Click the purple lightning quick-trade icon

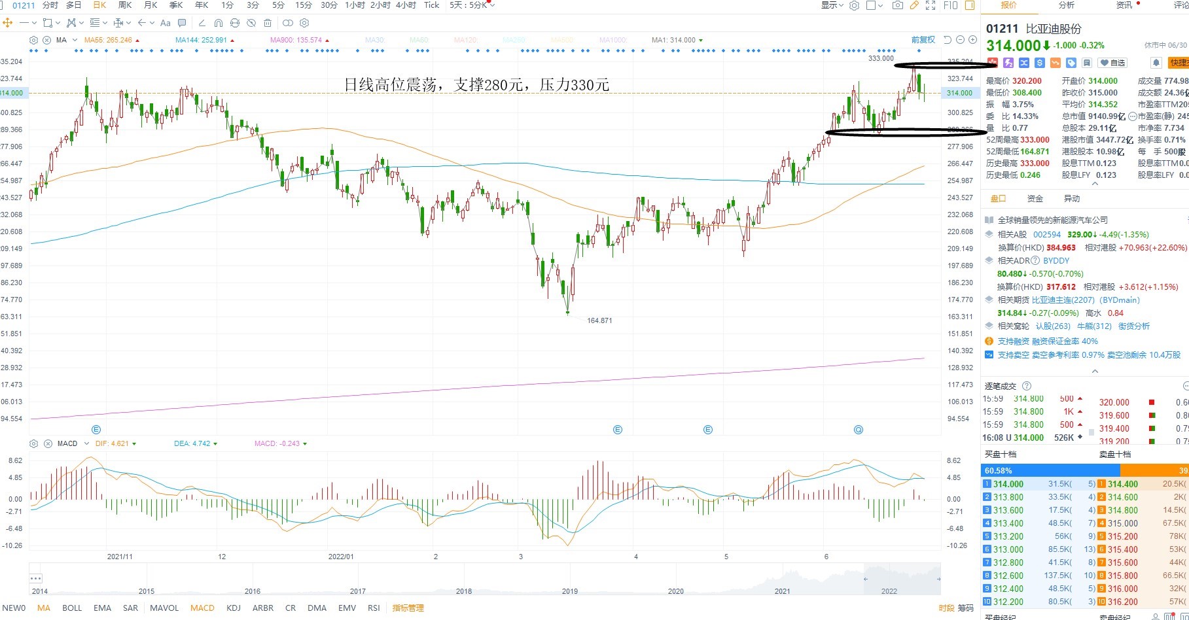point(1008,63)
